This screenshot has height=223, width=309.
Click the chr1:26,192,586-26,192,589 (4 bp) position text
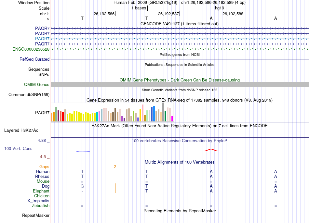point(213,3)
